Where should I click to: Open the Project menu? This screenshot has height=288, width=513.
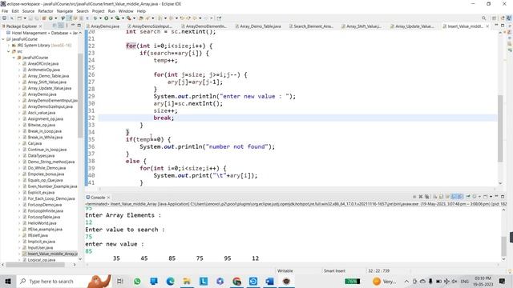98,11
